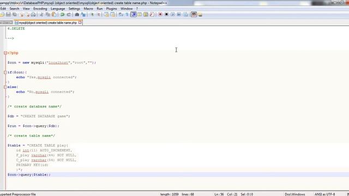Toggle the Word Wrap toolbar icon
Image resolution: width=349 pixels, height=196 pixels.
121,15
